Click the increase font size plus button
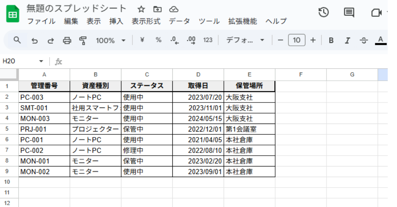 coord(313,40)
